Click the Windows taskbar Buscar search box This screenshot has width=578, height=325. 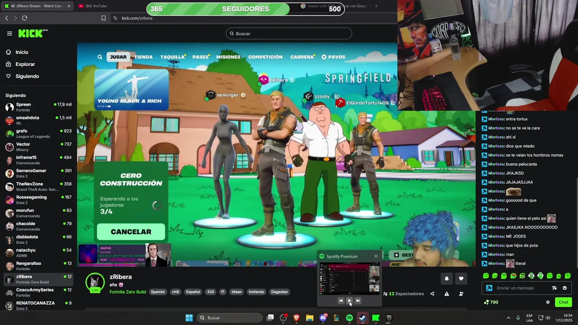[230, 318]
